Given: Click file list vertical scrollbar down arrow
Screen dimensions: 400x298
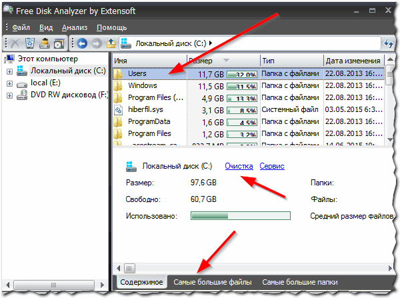Looking at the screenshot, I should (x=390, y=139).
